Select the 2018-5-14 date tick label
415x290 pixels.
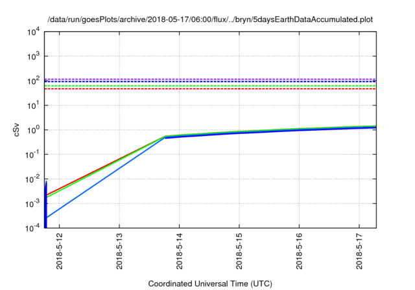179,251
